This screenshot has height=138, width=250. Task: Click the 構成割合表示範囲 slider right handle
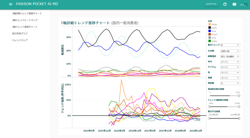pos(239,96)
